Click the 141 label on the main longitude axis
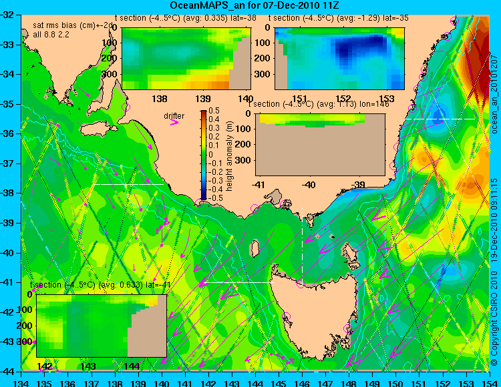 (185, 383)
